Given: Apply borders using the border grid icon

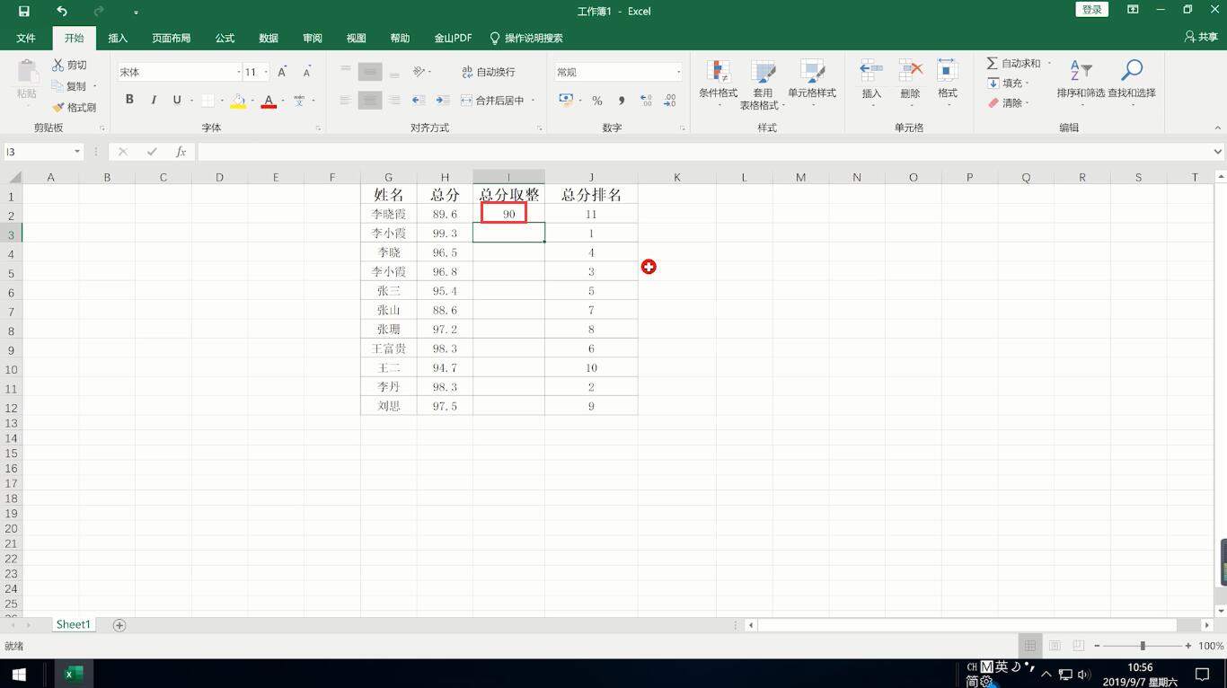Looking at the screenshot, I should pyautogui.click(x=208, y=101).
